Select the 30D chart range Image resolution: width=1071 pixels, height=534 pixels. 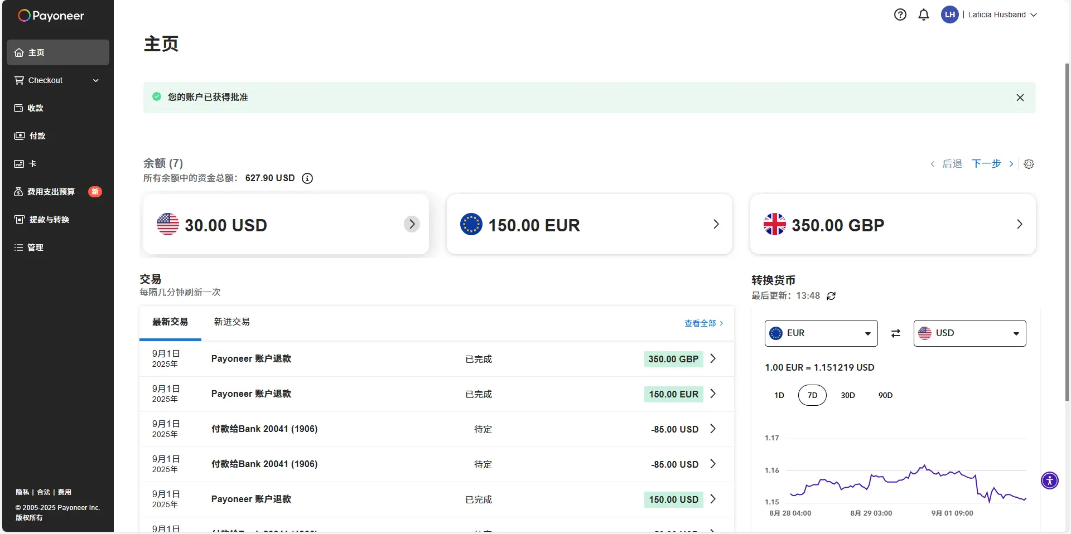click(x=848, y=395)
